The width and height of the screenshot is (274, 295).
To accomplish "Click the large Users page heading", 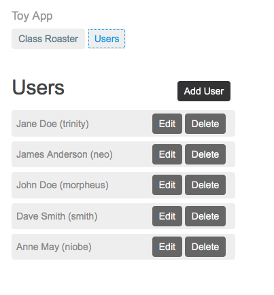I will click(38, 88).
